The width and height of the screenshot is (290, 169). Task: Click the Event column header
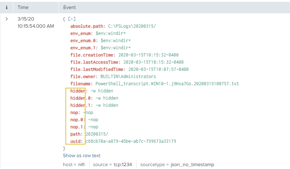coord(69,8)
